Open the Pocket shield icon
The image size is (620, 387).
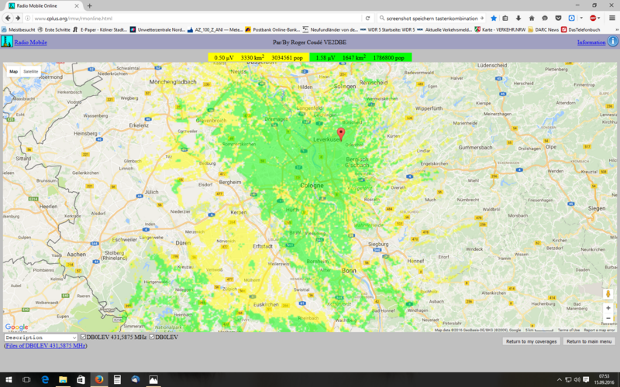coord(558,18)
